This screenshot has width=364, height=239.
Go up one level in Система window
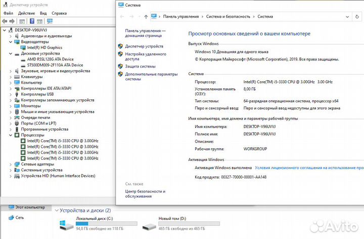point(146,17)
